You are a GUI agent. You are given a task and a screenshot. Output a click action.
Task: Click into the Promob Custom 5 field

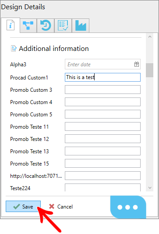click(x=102, y=114)
